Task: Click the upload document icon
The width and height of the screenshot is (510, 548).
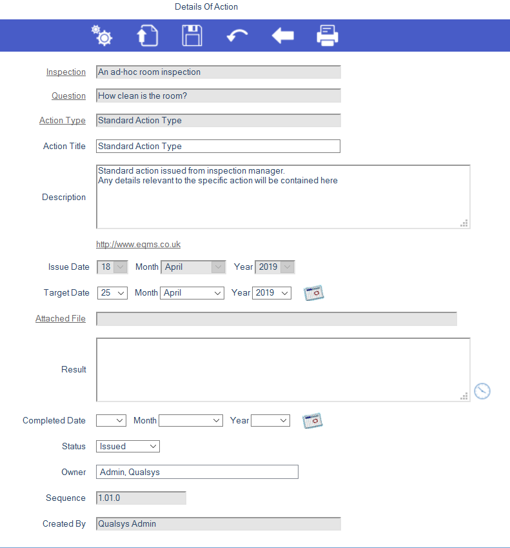Action: (147, 36)
